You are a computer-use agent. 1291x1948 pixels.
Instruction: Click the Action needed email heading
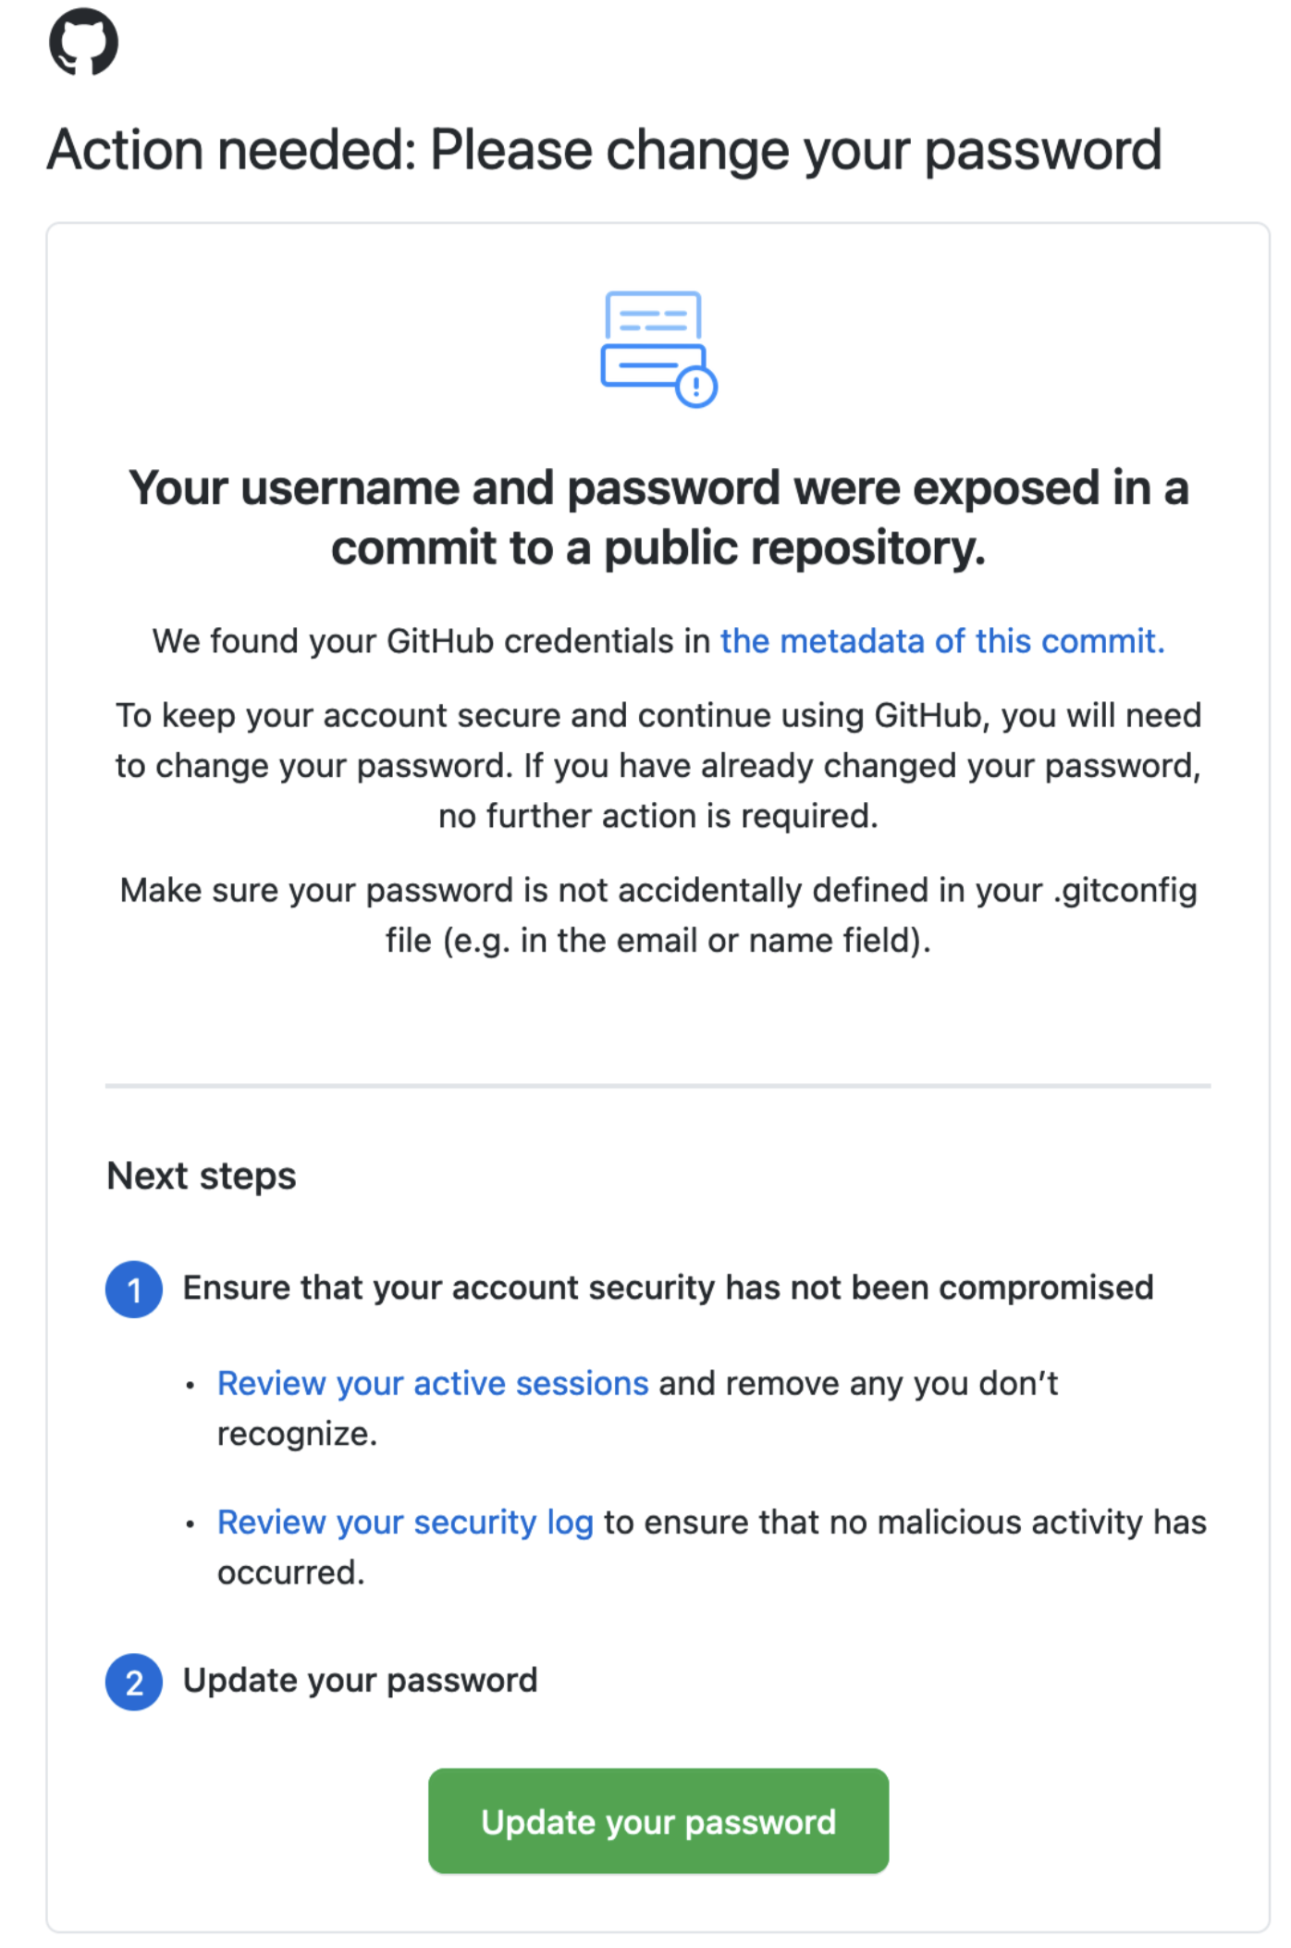point(607,149)
